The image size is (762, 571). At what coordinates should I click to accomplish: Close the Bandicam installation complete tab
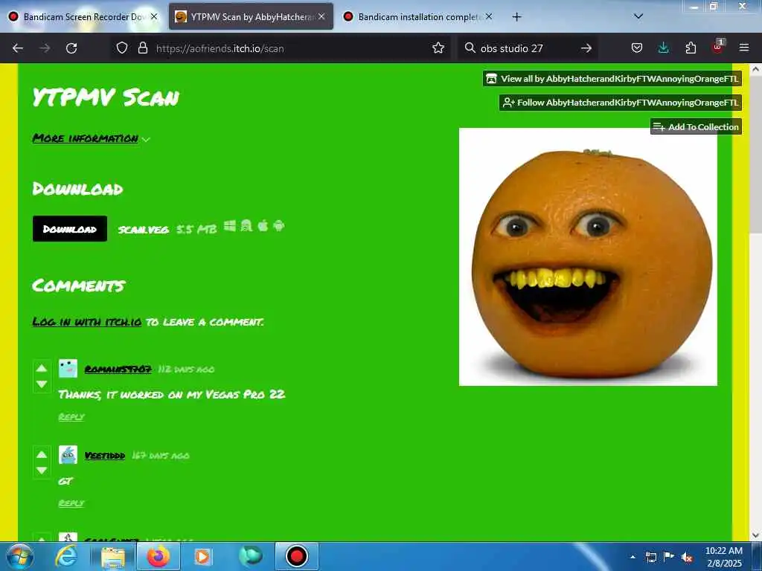pyautogui.click(x=489, y=16)
